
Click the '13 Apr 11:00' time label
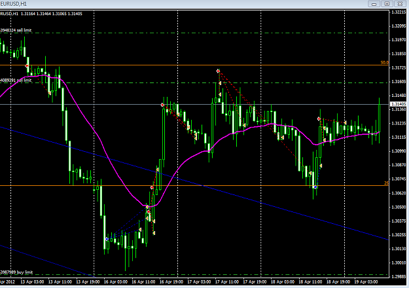60,281
